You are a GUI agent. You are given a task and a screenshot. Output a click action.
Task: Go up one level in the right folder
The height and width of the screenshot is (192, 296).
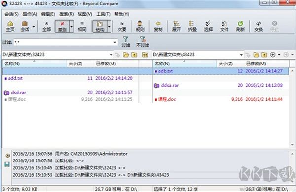[x=264, y=55]
